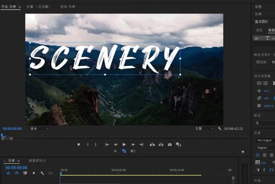The height and width of the screenshot is (184, 275).
Task: Open the button editor plus icon
Action: click(x=243, y=152)
